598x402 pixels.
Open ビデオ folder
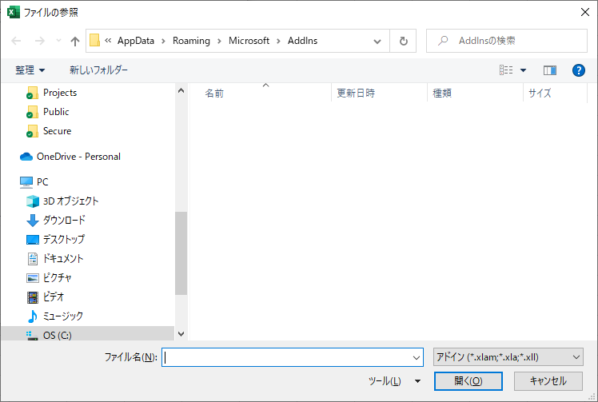point(54,297)
